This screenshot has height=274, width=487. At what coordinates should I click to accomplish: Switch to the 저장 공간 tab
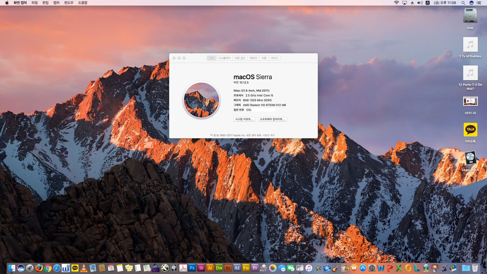pyautogui.click(x=240, y=58)
